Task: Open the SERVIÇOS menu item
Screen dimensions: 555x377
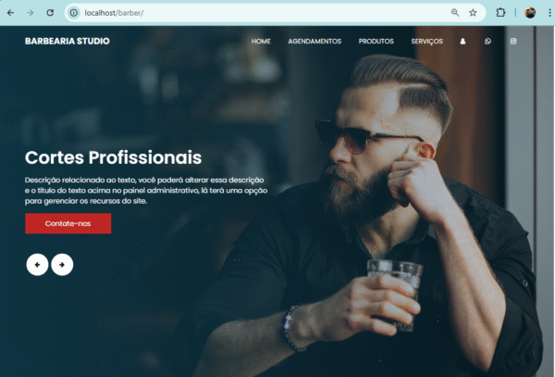Action: (x=426, y=42)
